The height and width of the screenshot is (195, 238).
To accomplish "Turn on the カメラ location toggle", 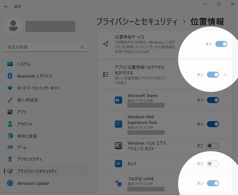I will [213, 164].
